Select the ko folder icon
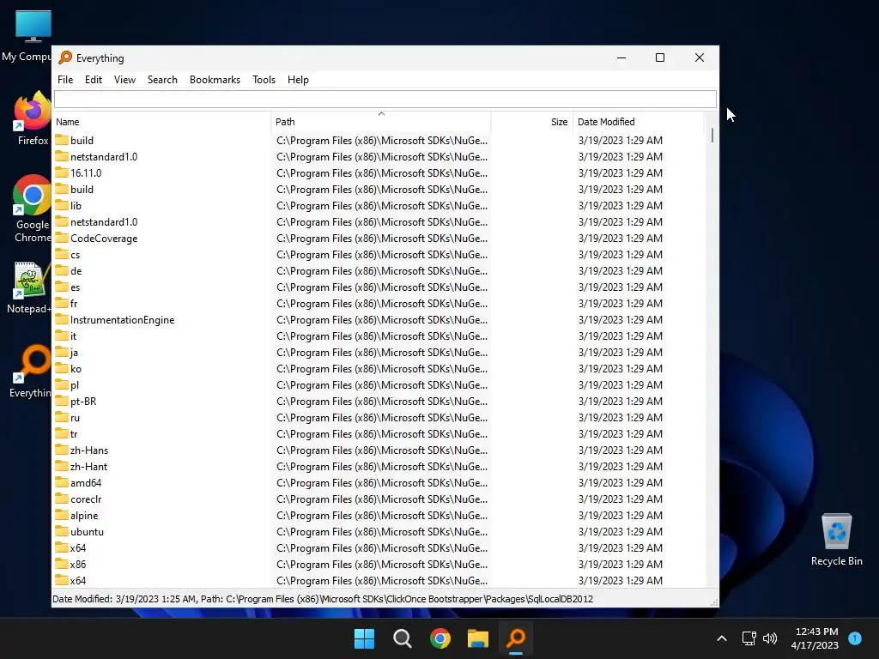 point(62,368)
